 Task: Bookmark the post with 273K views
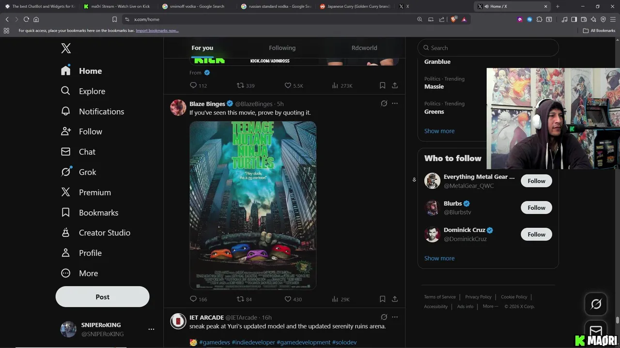coord(382,86)
